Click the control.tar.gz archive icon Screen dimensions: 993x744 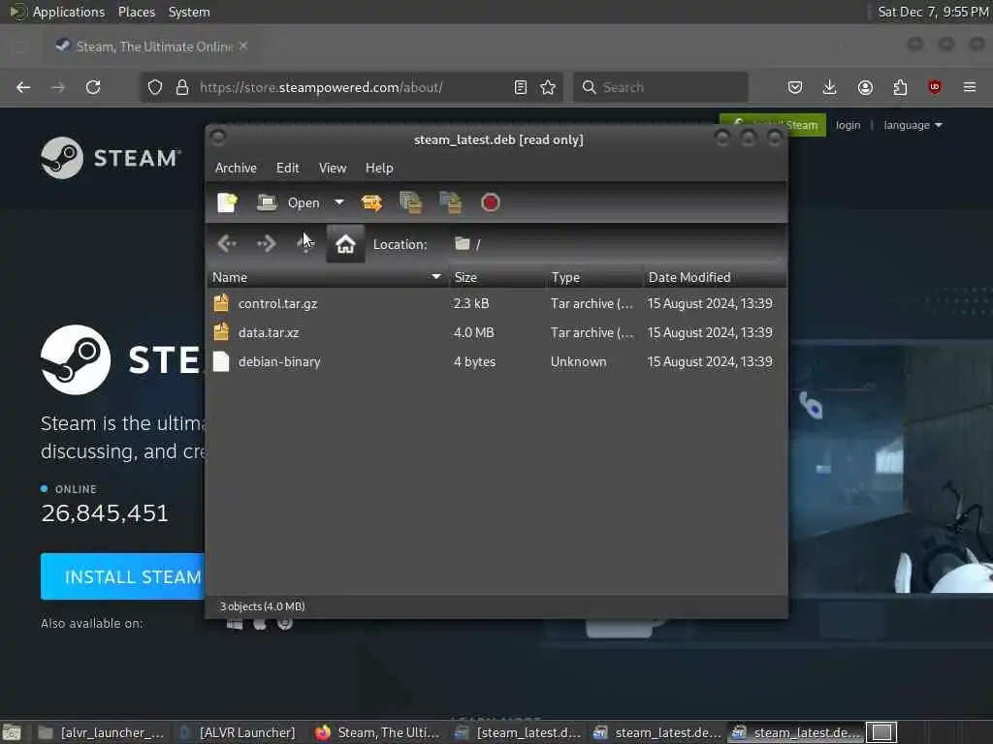pyautogui.click(x=221, y=303)
